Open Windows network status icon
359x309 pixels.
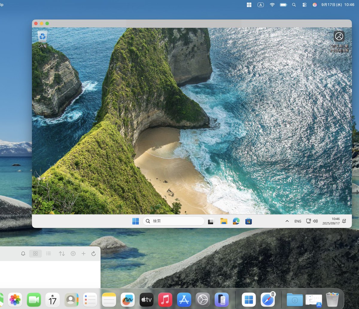(308, 221)
